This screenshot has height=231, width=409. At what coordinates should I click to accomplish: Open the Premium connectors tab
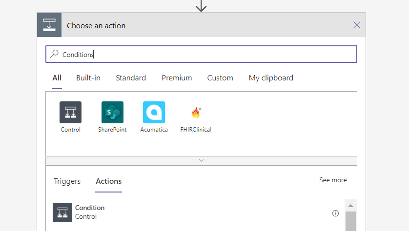point(177,78)
